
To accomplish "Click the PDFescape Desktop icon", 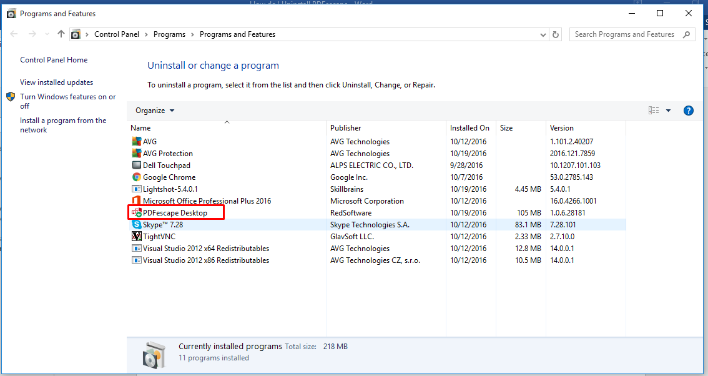I will (136, 212).
